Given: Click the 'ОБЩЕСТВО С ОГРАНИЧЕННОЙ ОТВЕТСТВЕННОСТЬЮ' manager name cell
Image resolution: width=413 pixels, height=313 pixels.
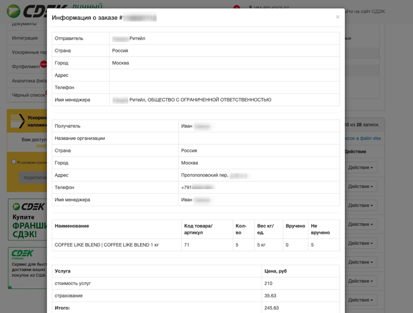Looking at the screenshot, I should click(x=225, y=100).
